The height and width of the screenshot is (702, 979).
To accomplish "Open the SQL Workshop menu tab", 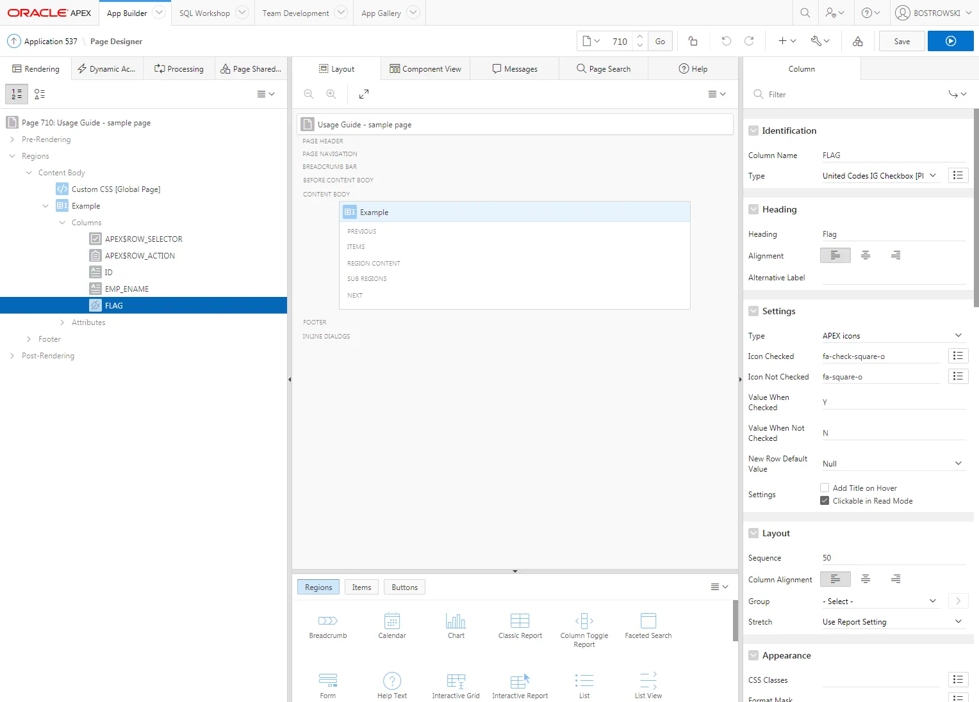I will coord(204,13).
